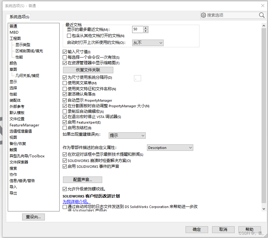Image resolution: width=268 pixels, height=238 pixels.
Task: Open the Description custom property dropdown
Action: point(170,147)
